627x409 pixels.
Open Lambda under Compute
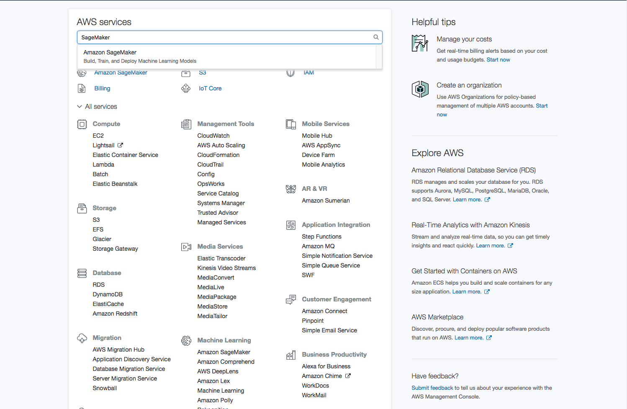(x=103, y=165)
